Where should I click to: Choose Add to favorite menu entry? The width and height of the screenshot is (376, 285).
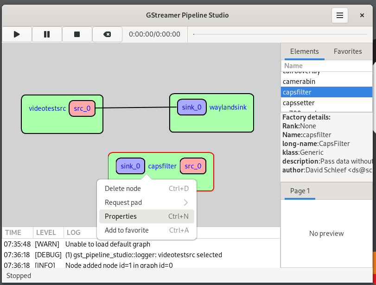pyautogui.click(x=147, y=230)
